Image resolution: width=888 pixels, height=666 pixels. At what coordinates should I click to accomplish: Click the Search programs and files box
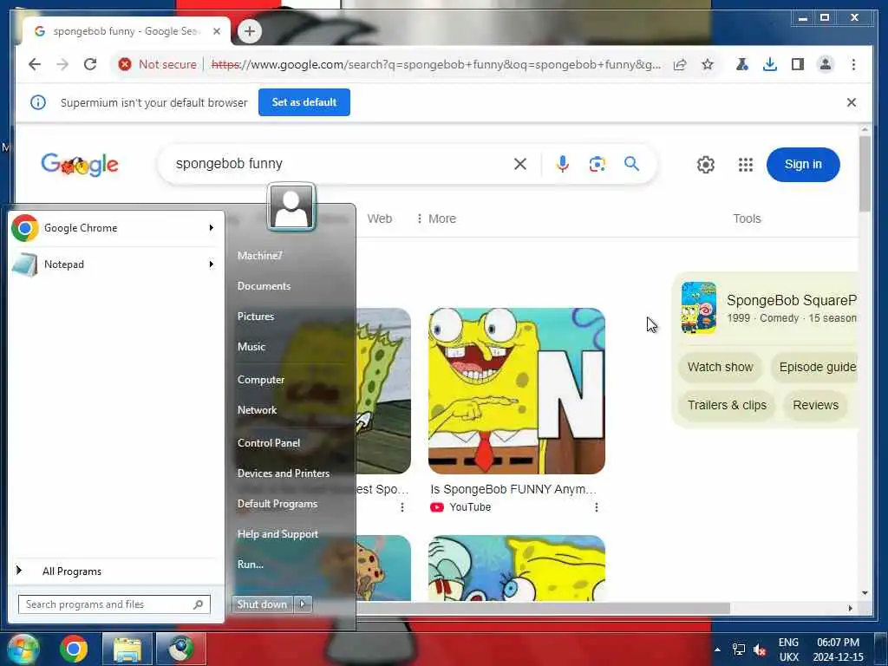point(114,604)
